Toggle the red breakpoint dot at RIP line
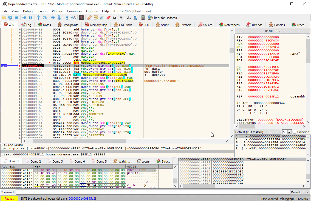Viewport: 311px width, 201px height. coord(19,66)
